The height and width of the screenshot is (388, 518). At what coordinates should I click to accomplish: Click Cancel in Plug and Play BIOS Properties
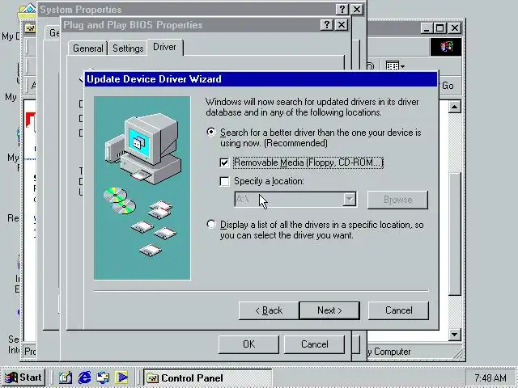[x=315, y=344]
